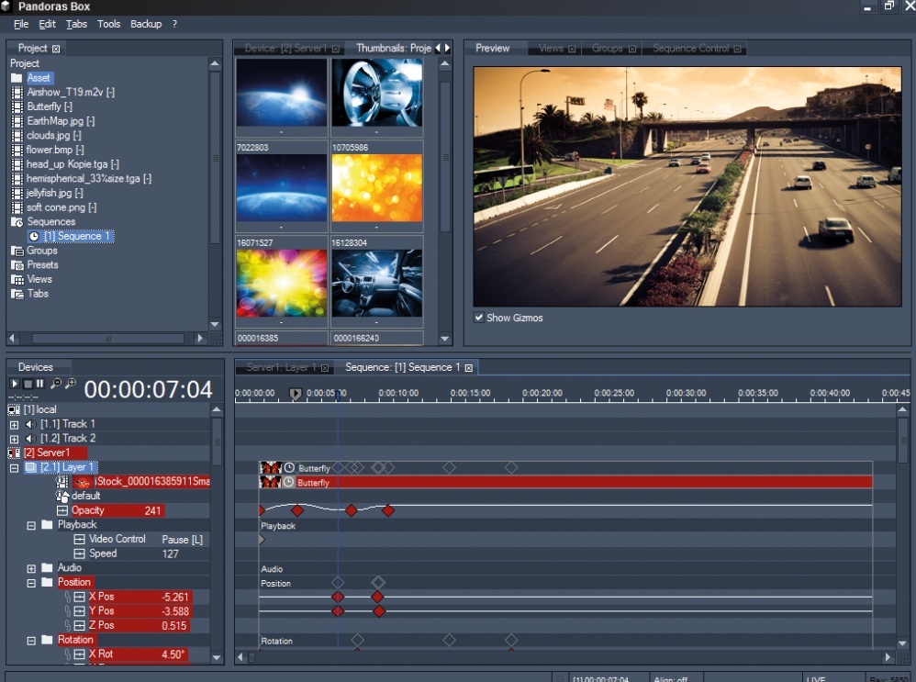Expand the [1.1] Track 1 node
This screenshot has height=682, width=916.
(14, 425)
